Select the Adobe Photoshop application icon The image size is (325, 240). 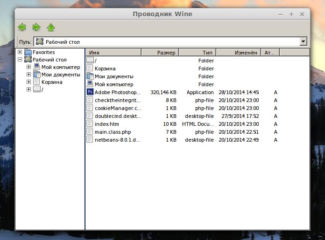tap(91, 92)
